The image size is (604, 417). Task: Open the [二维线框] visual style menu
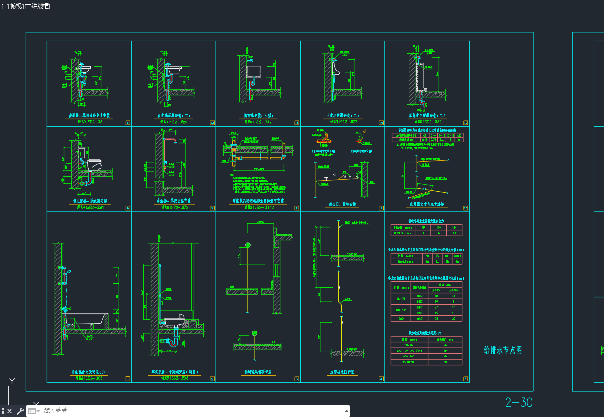(x=37, y=6)
